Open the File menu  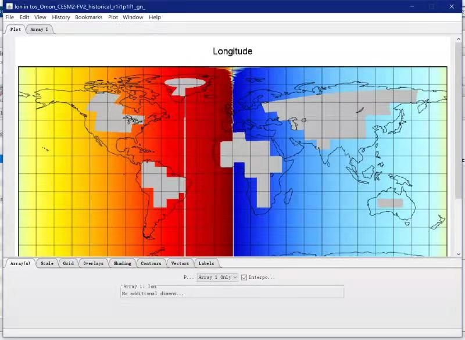9,17
